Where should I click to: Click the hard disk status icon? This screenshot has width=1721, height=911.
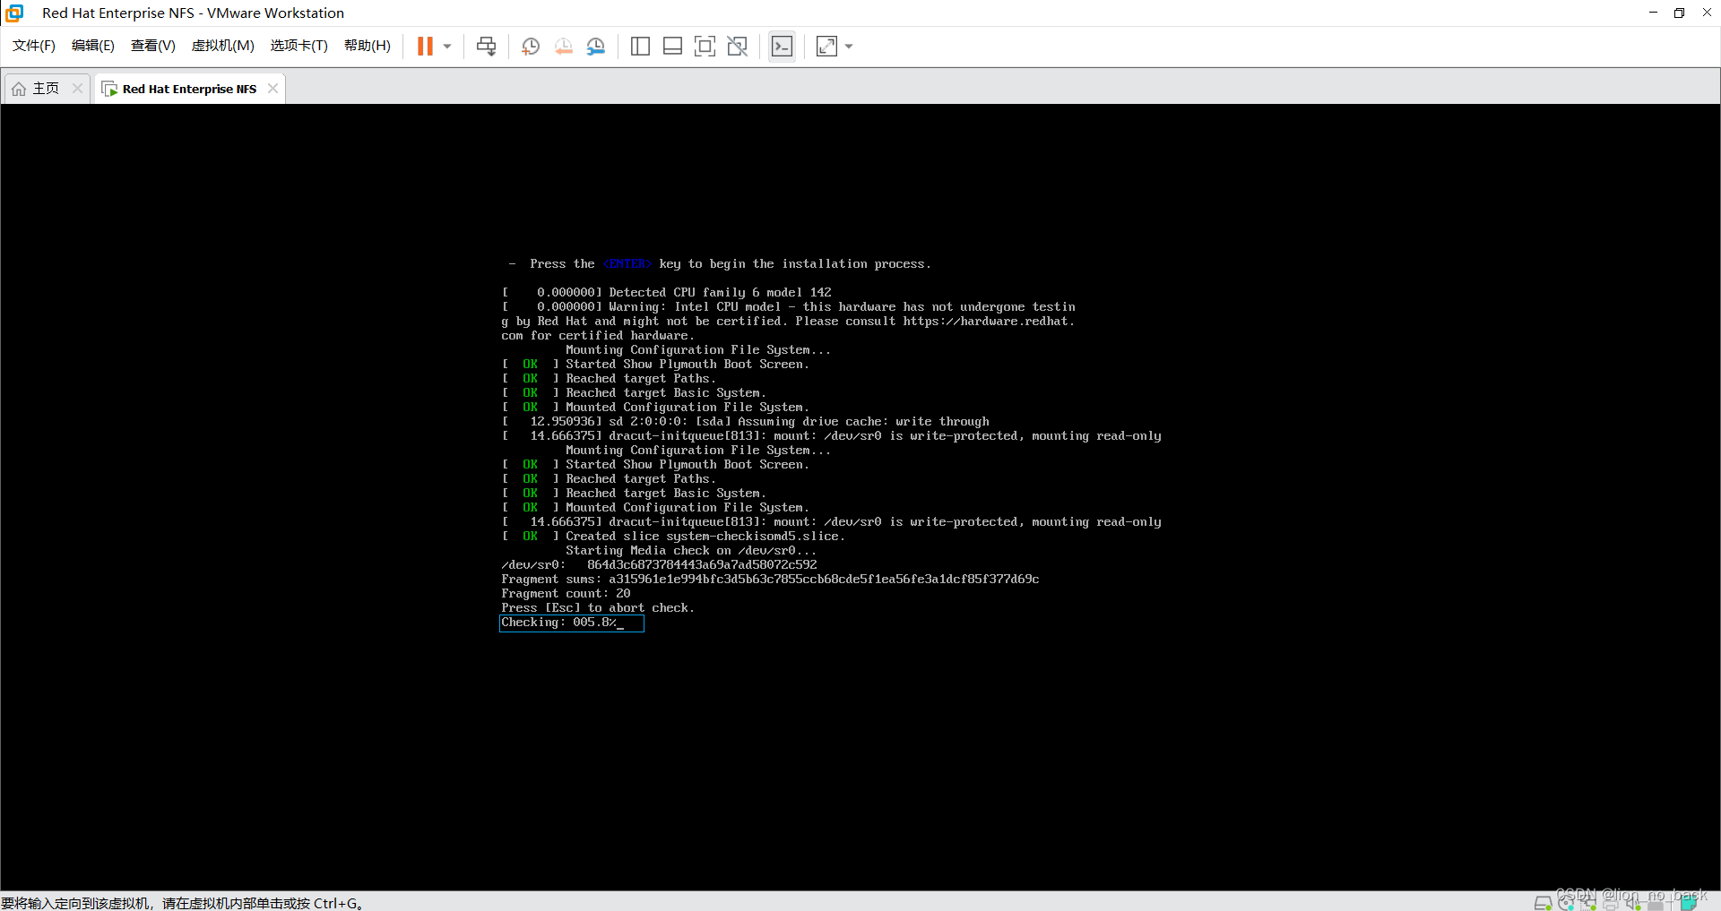[x=1543, y=903]
